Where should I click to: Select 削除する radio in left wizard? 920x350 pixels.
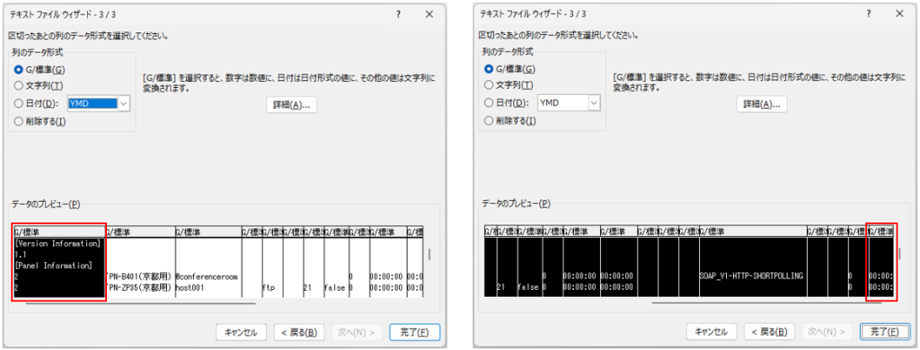[19, 121]
